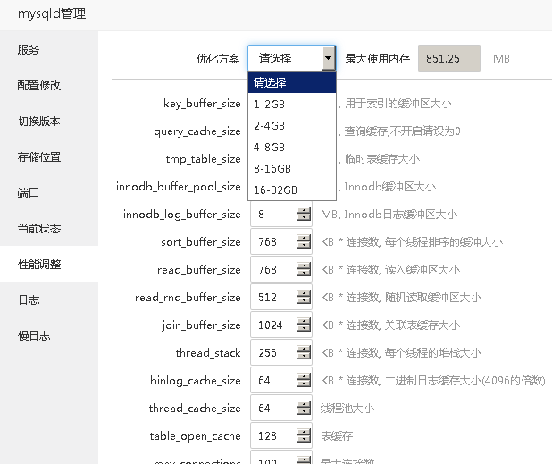Increase thread_cache_size with up arrow
The image size is (552, 464).
click(x=304, y=404)
